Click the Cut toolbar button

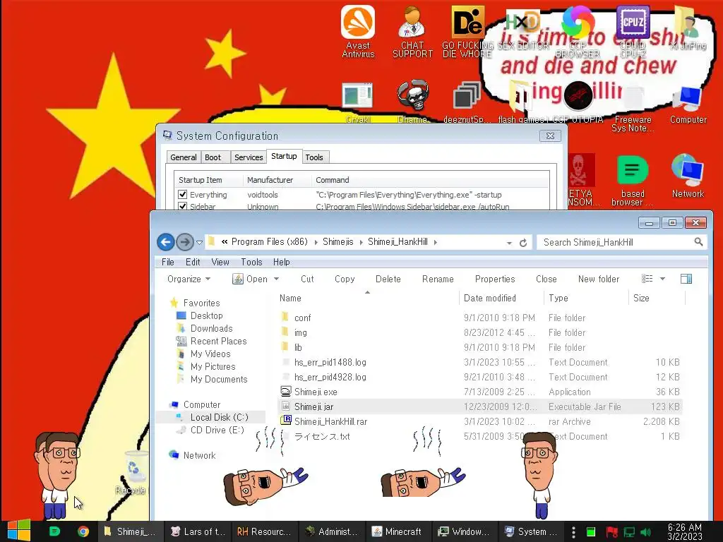point(307,279)
